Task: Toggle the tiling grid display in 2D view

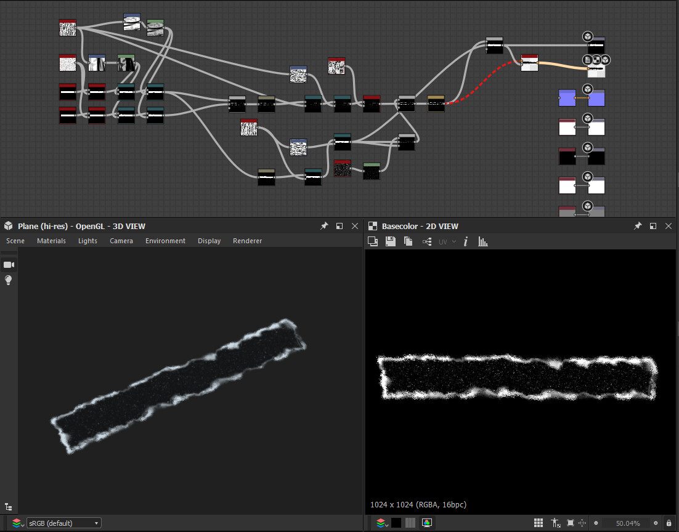Action: pyautogui.click(x=538, y=523)
